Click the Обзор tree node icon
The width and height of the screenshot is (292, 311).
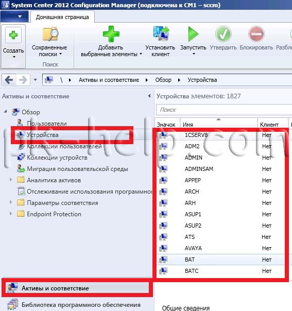coord(15,112)
